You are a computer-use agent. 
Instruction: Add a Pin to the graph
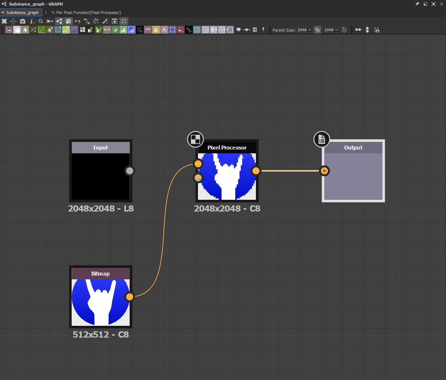point(263,30)
